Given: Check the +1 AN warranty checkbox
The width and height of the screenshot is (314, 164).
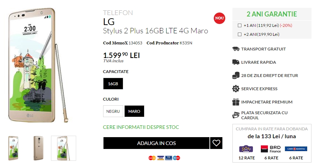Looking at the screenshot, I should (x=240, y=25).
